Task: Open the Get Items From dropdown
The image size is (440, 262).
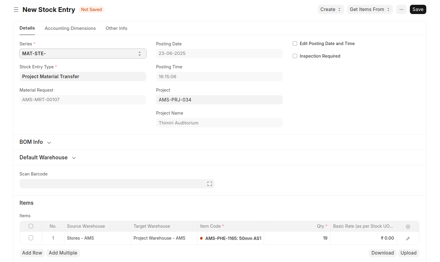Action: click(x=370, y=10)
